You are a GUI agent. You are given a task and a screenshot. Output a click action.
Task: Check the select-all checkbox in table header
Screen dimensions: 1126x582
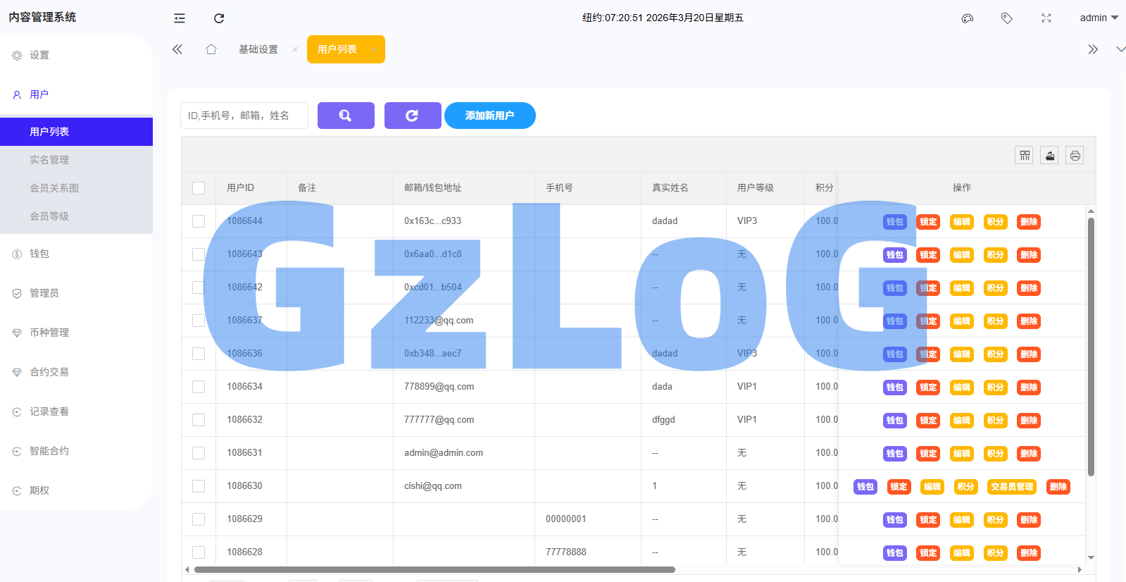point(199,188)
